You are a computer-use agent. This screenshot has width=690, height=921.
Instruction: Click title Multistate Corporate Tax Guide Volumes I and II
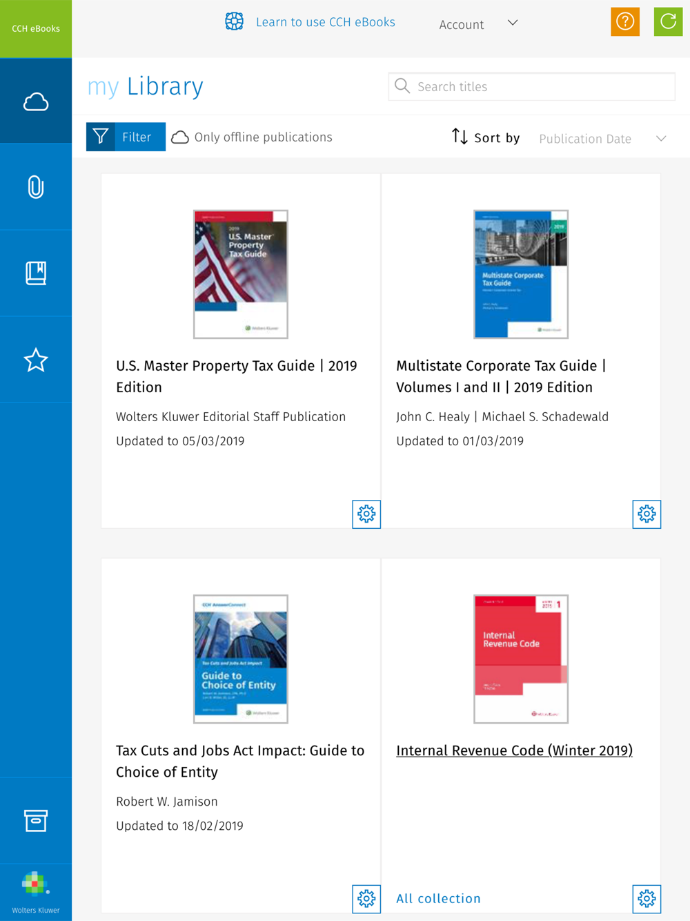[x=501, y=376]
